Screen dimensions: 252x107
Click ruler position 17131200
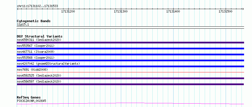point(68,11)
